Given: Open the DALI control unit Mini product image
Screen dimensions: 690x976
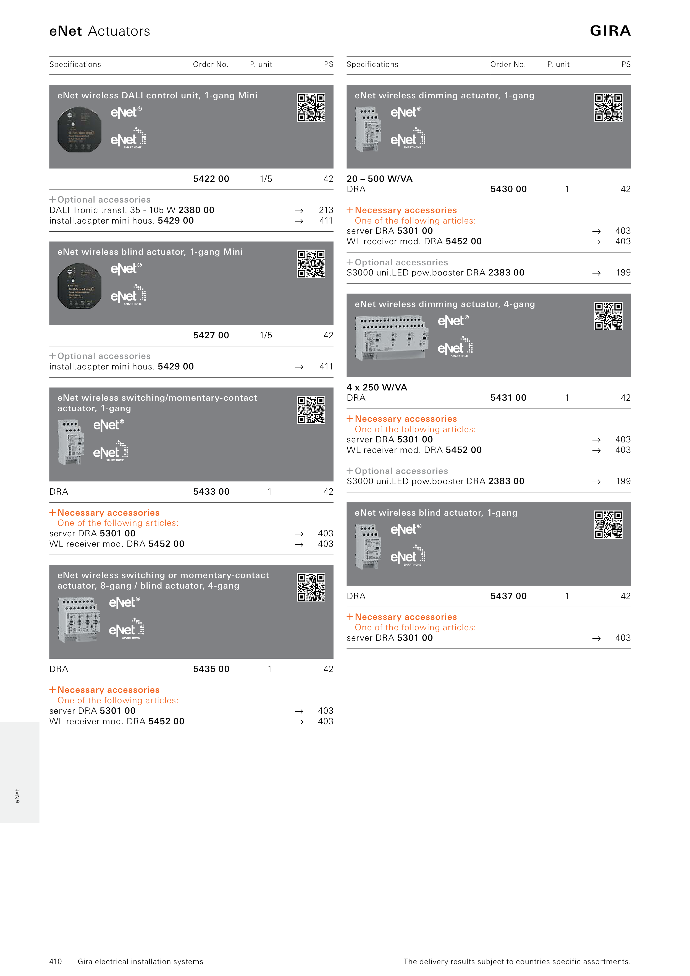Looking at the screenshot, I should (80, 130).
